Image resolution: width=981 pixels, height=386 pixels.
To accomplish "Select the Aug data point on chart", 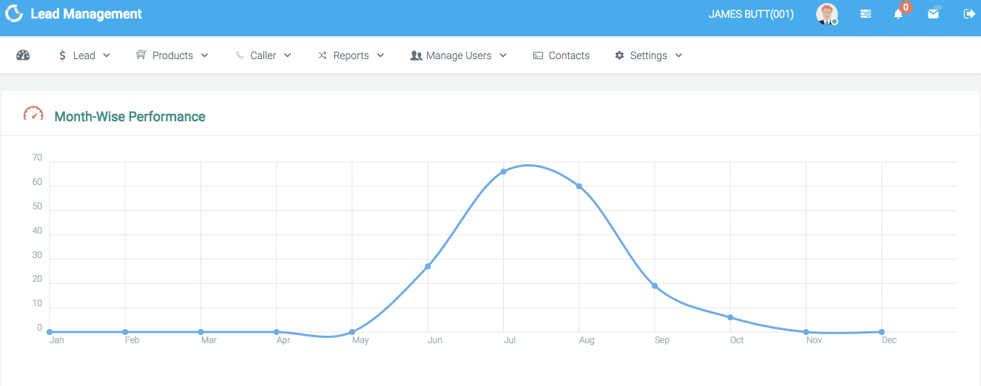I will point(579,186).
